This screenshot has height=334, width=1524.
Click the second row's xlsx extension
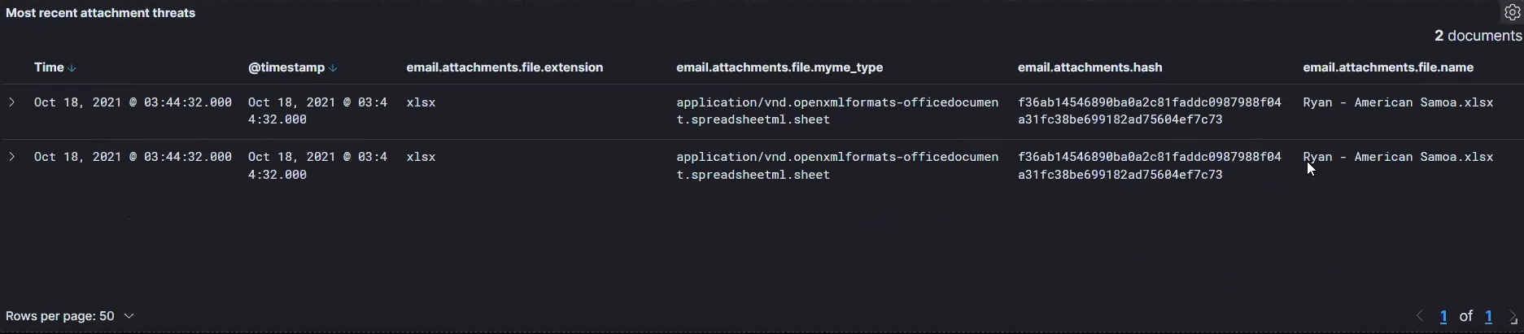pos(421,157)
